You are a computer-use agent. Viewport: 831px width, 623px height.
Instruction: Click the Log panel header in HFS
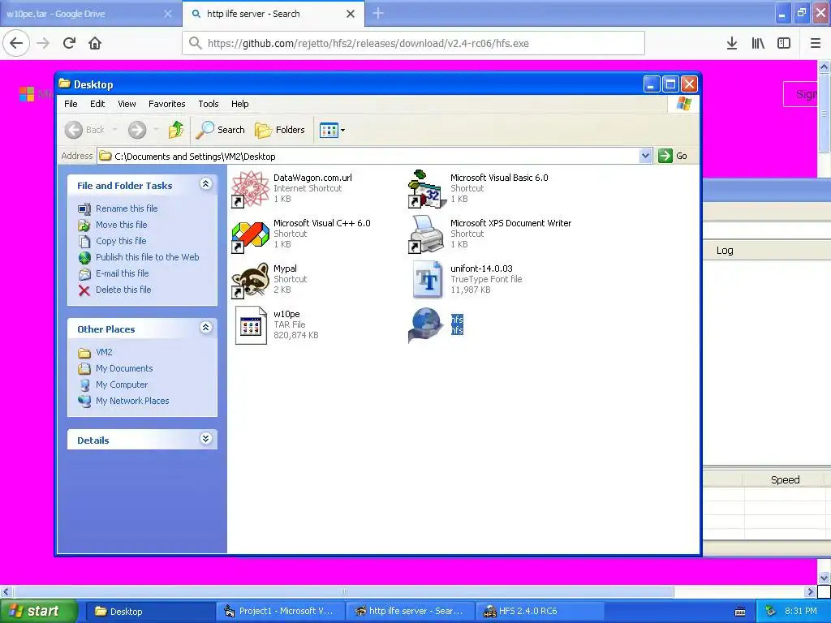[725, 251]
